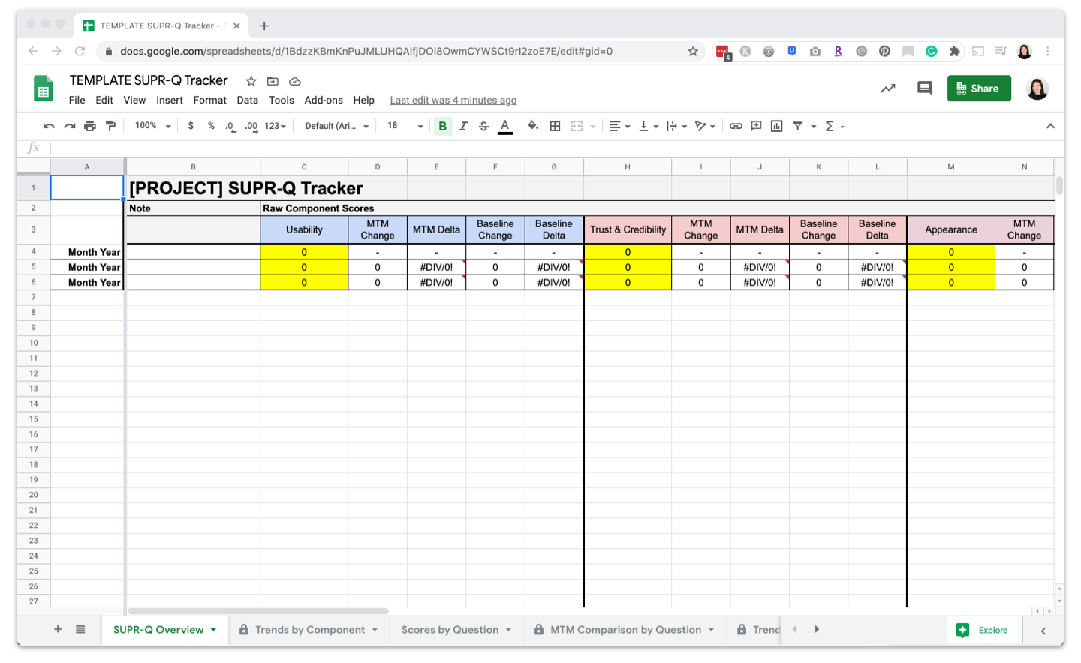Open the Default font dropdown
This screenshot has height=663, width=1081.
337,126
